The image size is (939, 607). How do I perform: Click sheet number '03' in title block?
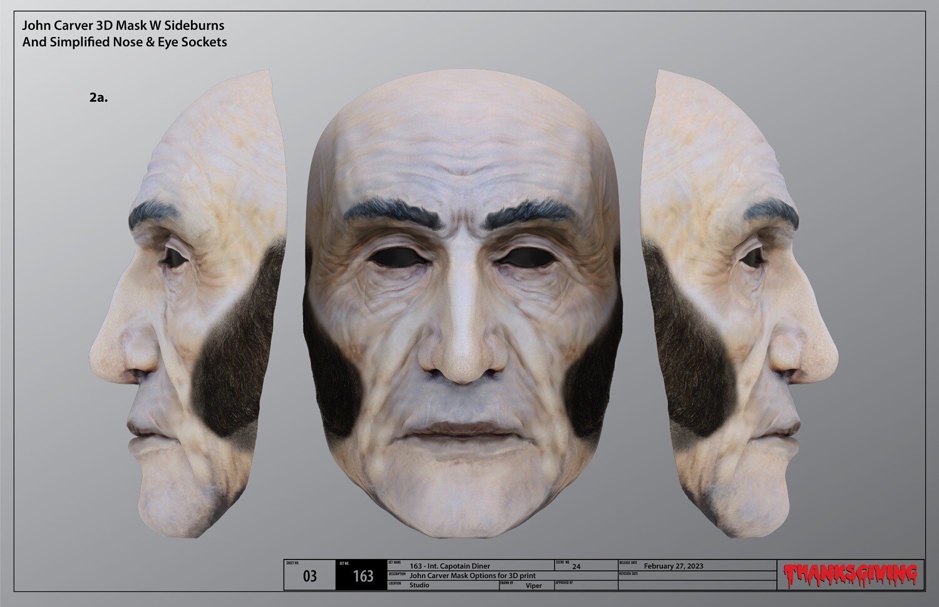pyautogui.click(x=310, y=576)
